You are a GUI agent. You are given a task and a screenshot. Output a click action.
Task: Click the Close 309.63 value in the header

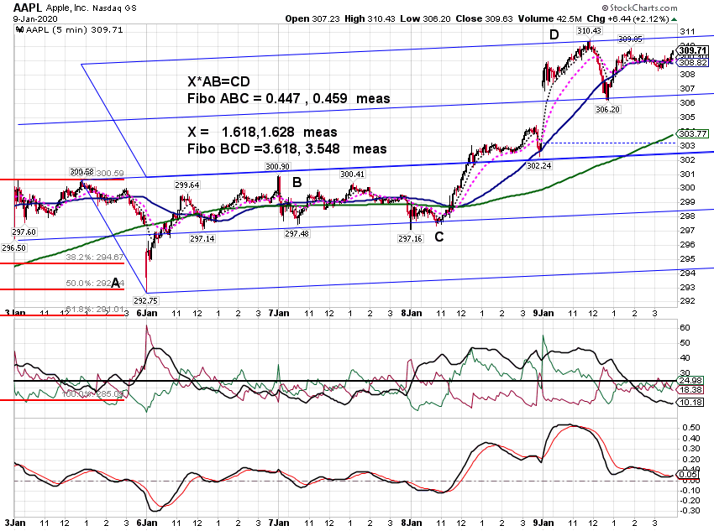pyautogui.click(x=484, y=18)
